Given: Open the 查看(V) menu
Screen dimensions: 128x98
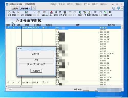Looking at the screenshot, I should (78, 4).
